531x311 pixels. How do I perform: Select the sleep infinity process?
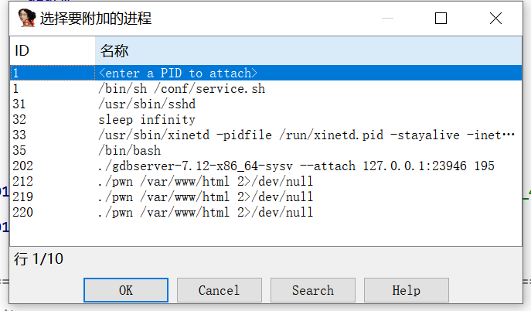(266, 120)
